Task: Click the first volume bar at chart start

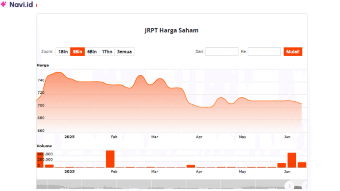Action: 40,160
